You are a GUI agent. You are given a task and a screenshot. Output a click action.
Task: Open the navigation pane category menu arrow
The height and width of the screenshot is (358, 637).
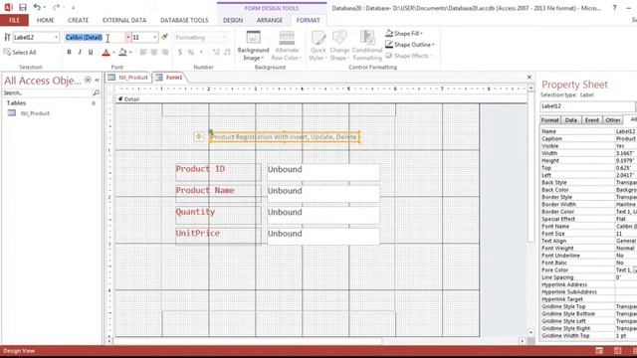pyautogui.click(x=88, y=80)
